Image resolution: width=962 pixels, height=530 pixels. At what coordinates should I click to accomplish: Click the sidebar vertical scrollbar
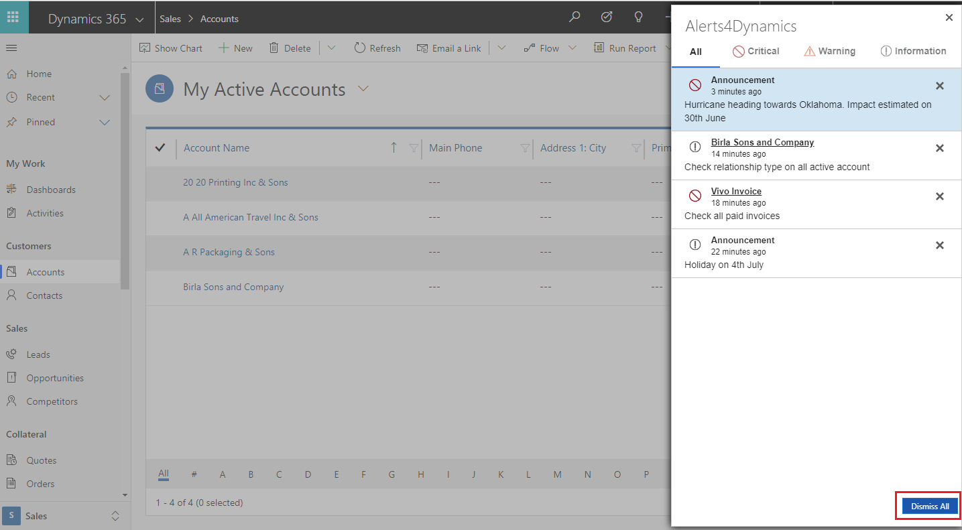125,181
